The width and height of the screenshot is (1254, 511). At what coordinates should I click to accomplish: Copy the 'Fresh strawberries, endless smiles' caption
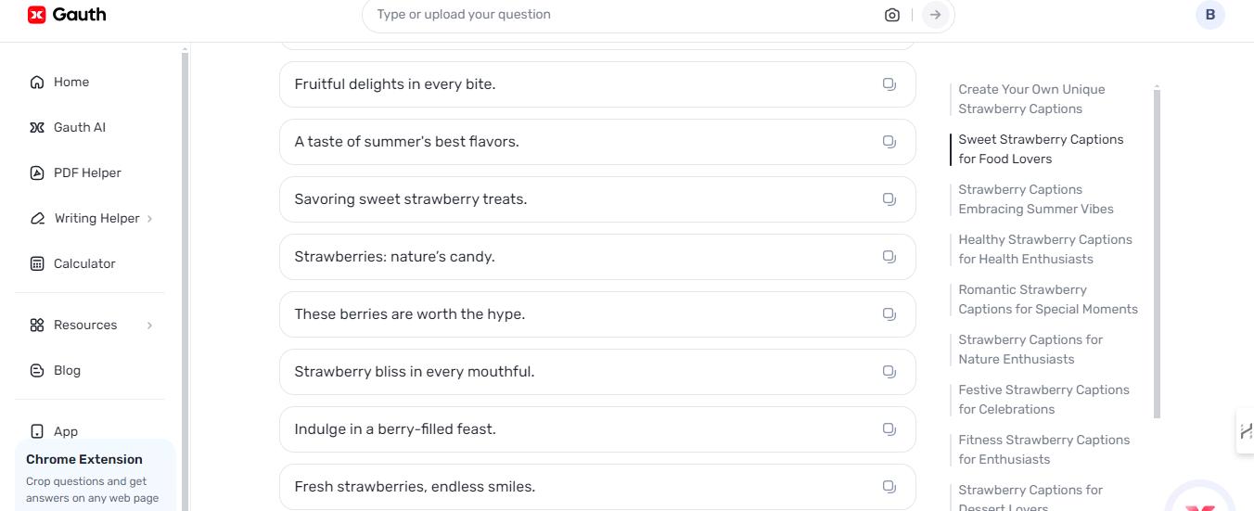tap(889, 487)
